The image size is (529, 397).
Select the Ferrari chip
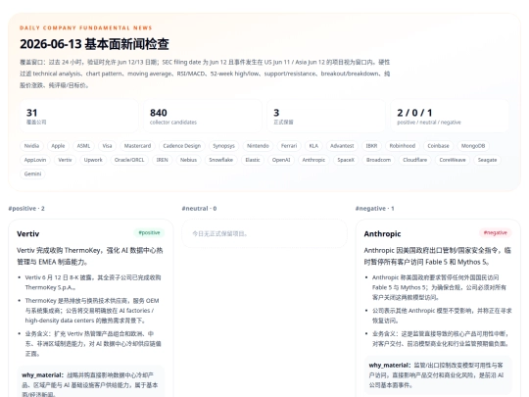[x=289, y=146]
